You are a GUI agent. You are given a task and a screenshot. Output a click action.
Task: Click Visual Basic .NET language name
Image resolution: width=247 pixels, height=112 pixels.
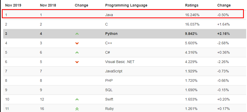pos(120,62)
